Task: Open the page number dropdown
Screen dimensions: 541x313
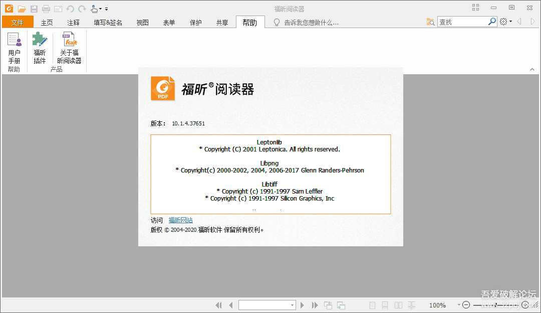Action: click(x=293, y=305)
